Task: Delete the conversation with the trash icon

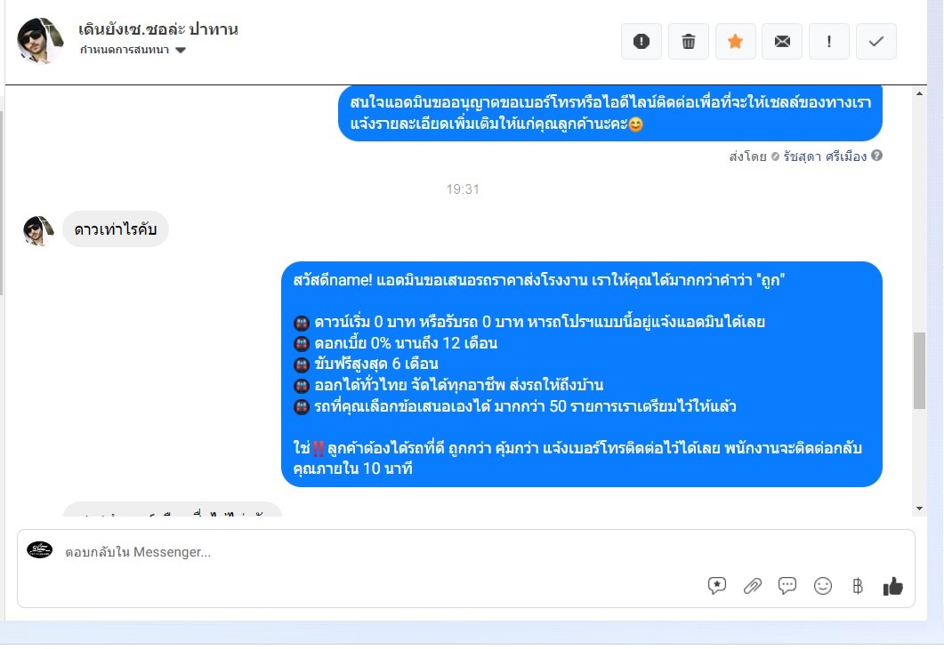Action: coord(688,41)
